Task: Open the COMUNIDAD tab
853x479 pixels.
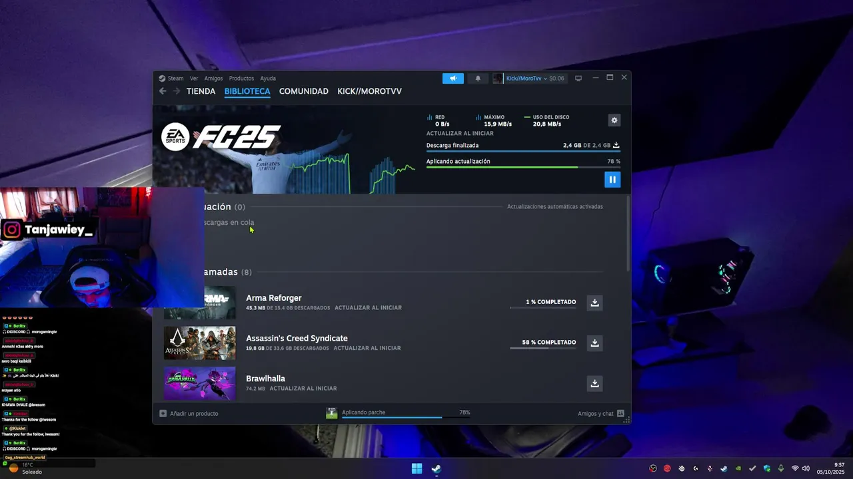Action: pos(304,91)
